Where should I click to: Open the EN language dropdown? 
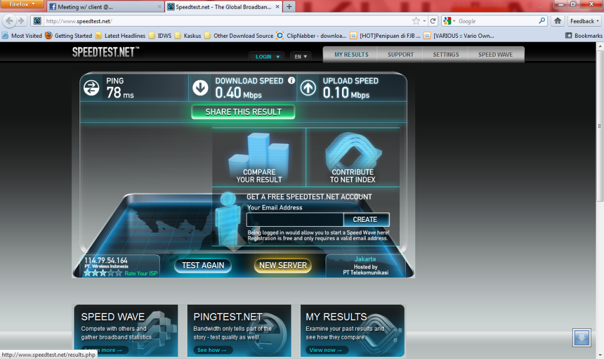[x=300, y=57]
